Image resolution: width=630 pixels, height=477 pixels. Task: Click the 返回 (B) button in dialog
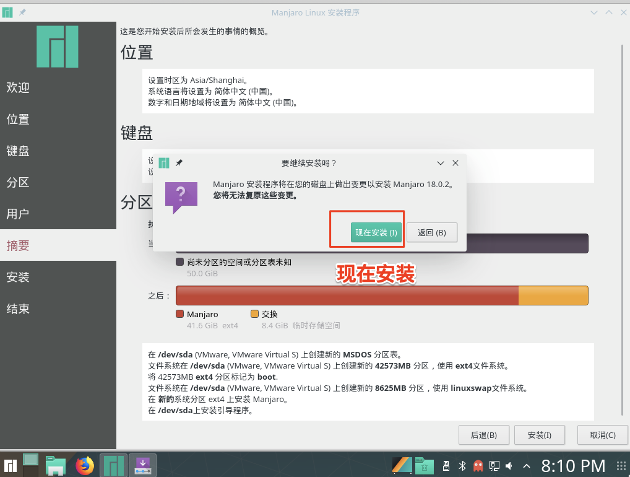pyautogui.click(x=432, y=232)
